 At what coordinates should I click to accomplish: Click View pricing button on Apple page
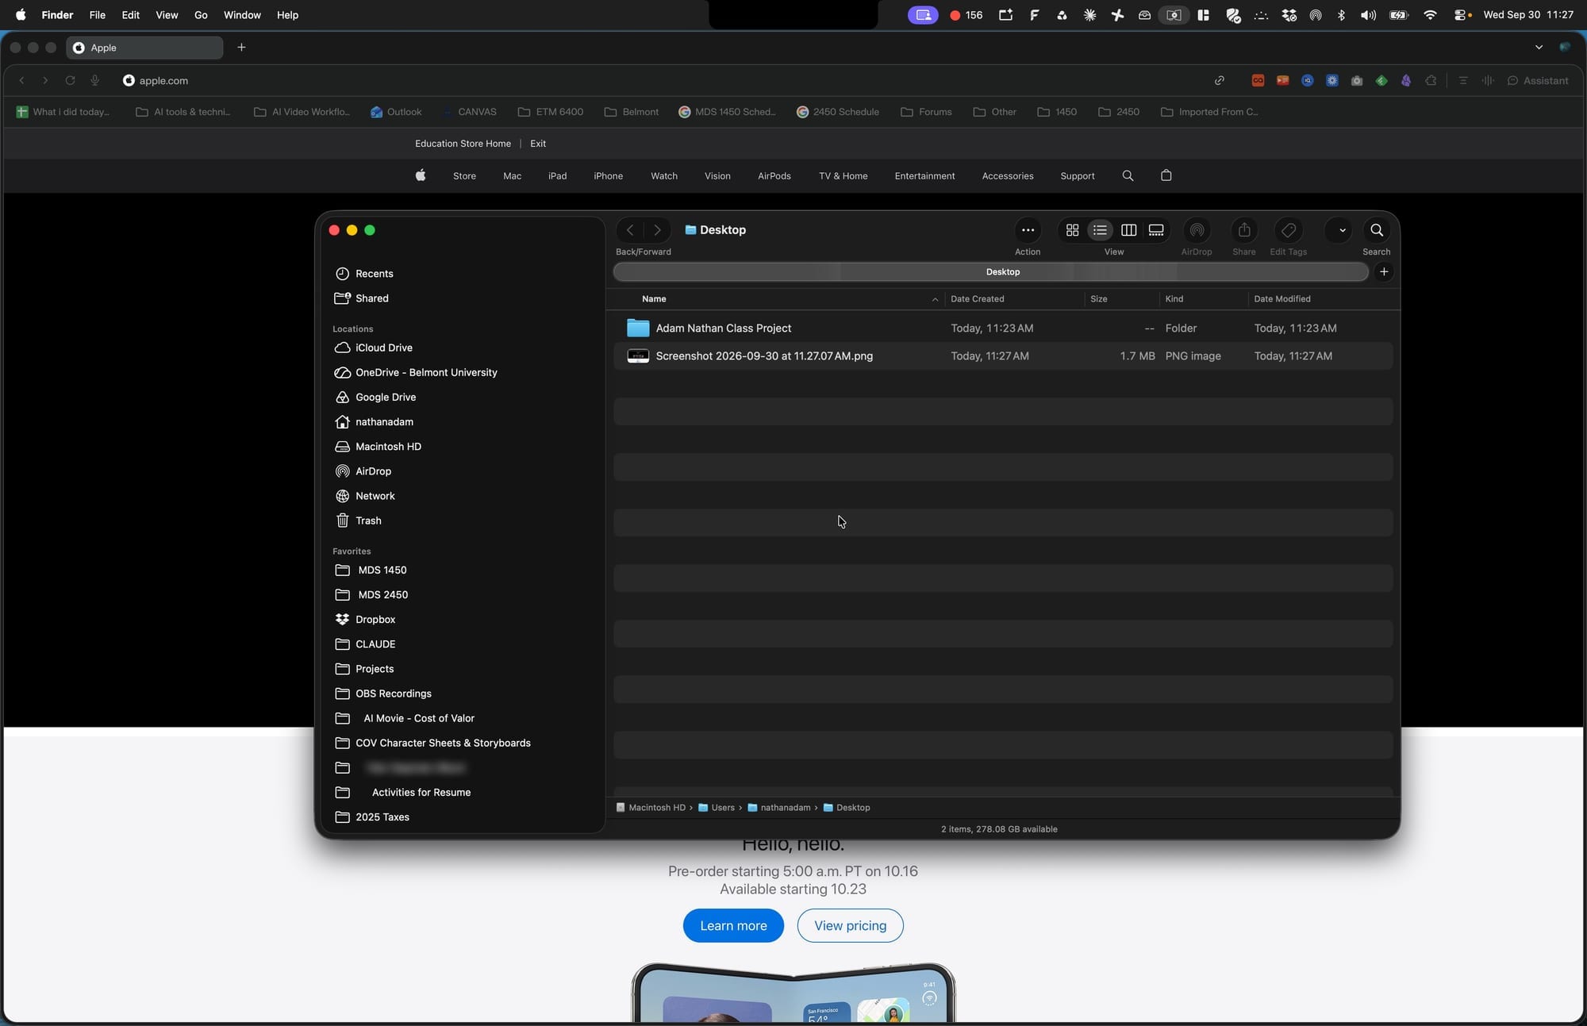click(x=850, y=926)
